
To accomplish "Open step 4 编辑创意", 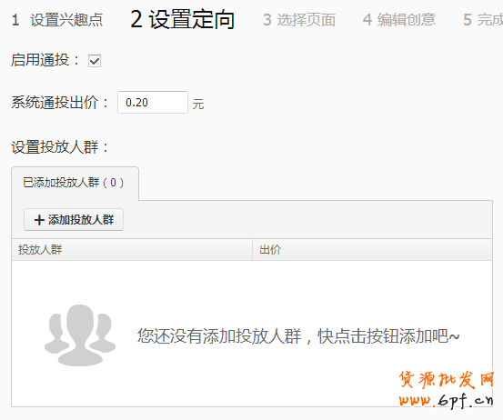I will click(399, 20).
